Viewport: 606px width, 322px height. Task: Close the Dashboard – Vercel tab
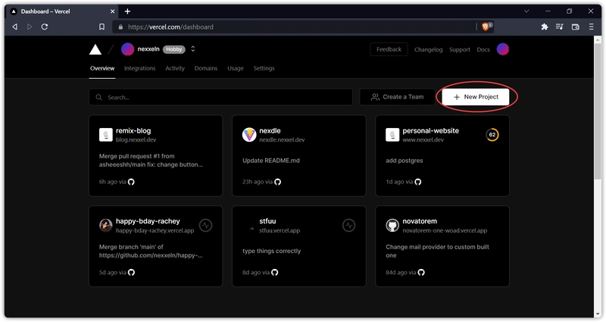click(x=112, y=11)
